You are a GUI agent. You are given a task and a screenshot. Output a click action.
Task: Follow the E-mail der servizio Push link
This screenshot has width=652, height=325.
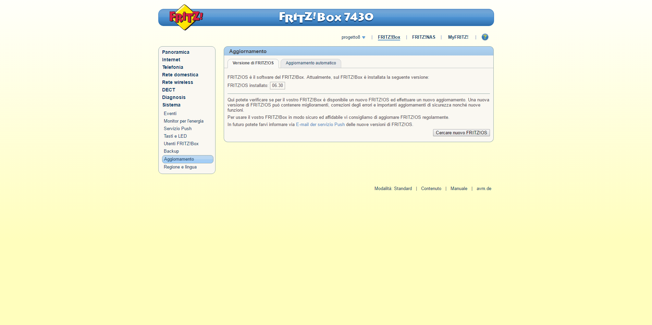click(x=320, y=124)
